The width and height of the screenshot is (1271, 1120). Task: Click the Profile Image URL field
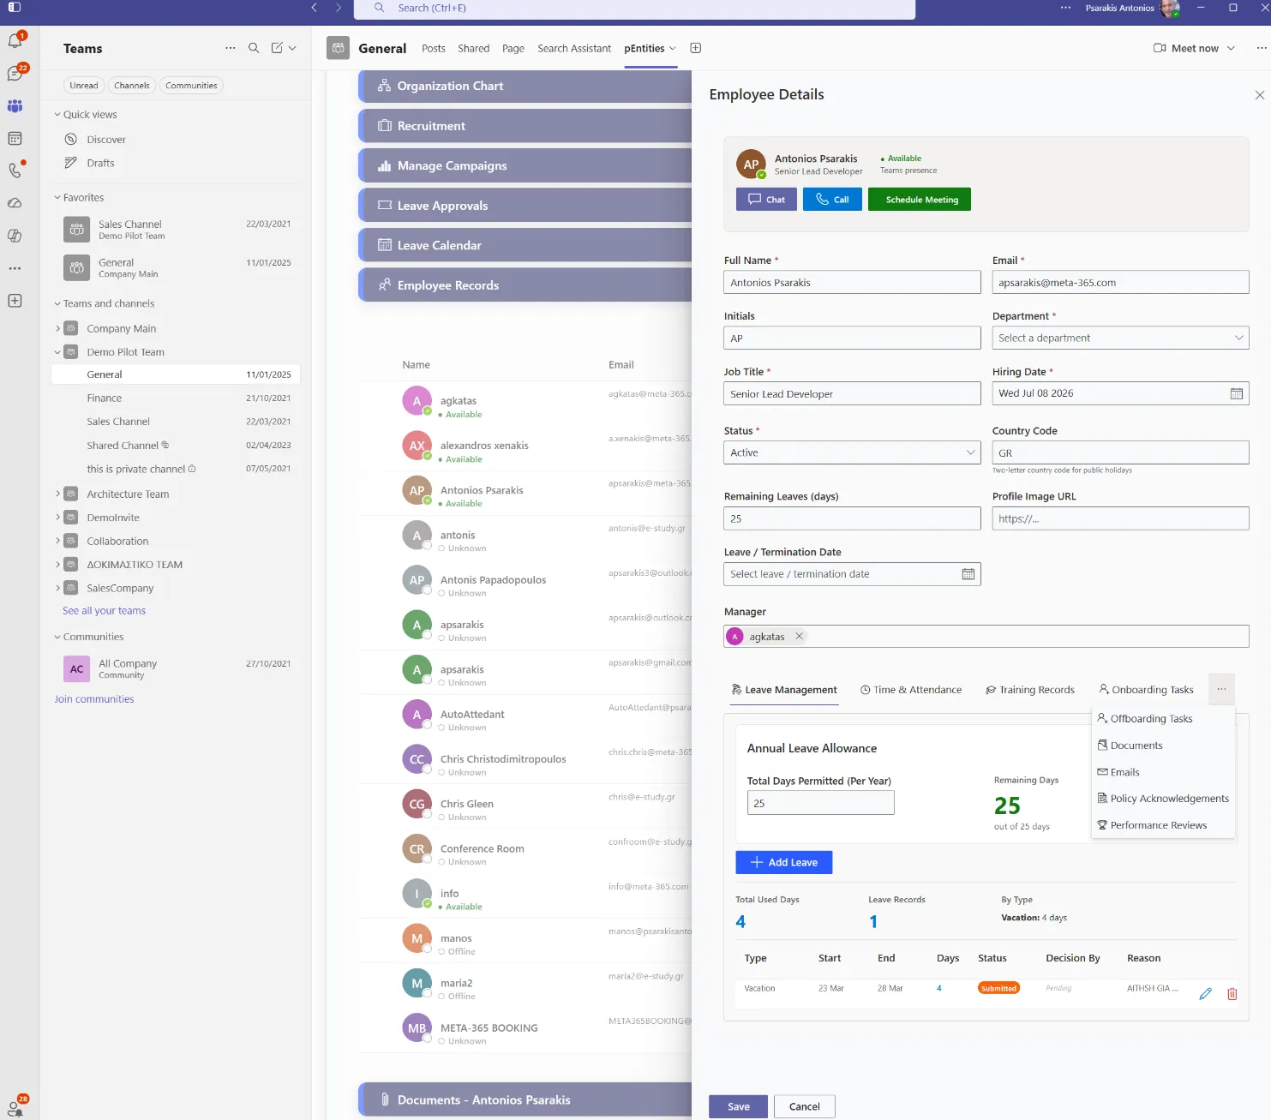(x=1120, y=518)
